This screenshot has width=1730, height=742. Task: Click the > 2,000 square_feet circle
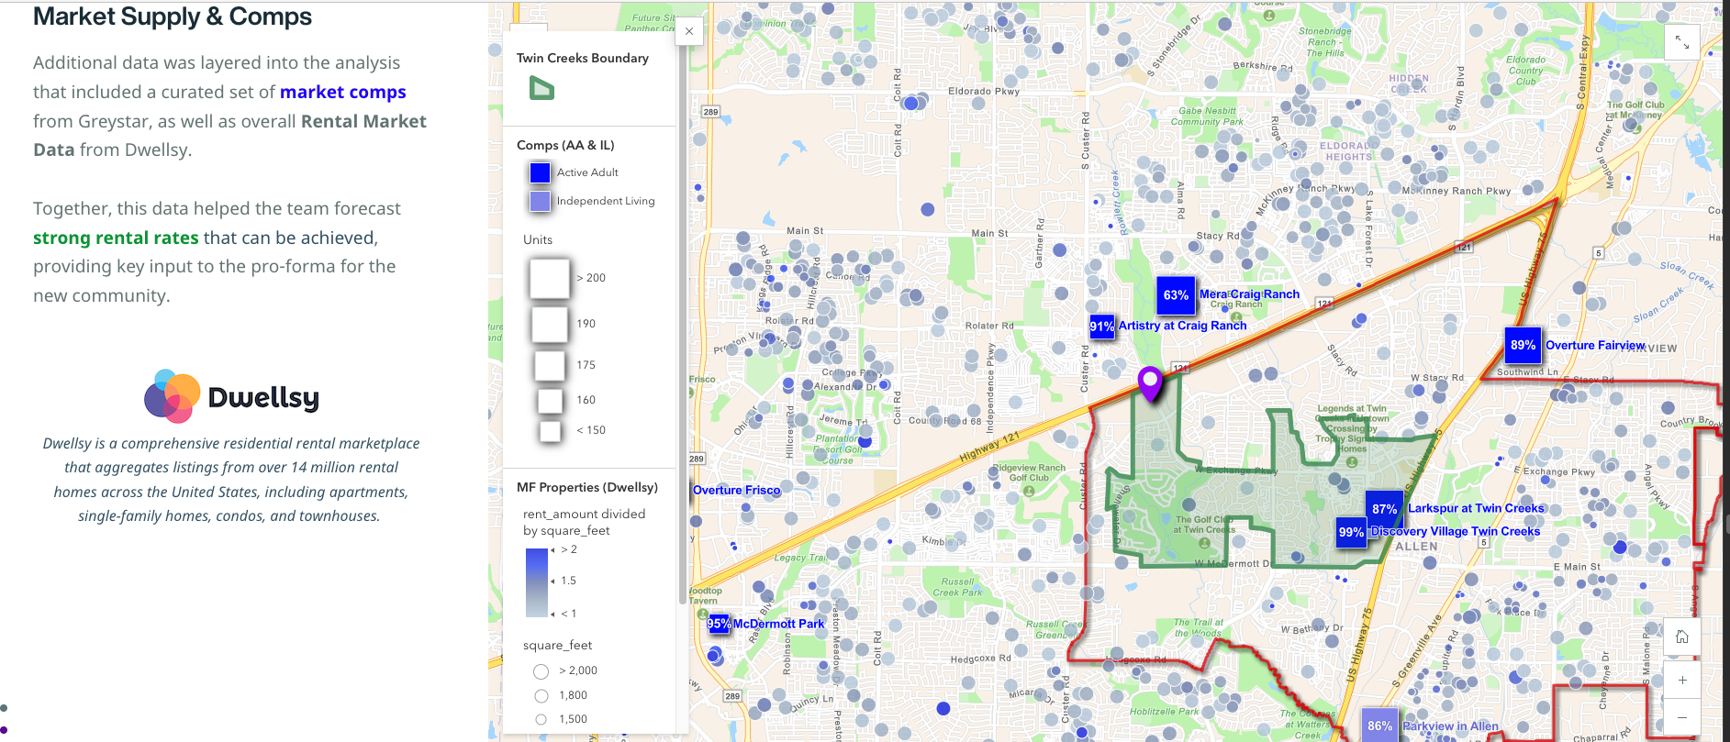point(541,671)
